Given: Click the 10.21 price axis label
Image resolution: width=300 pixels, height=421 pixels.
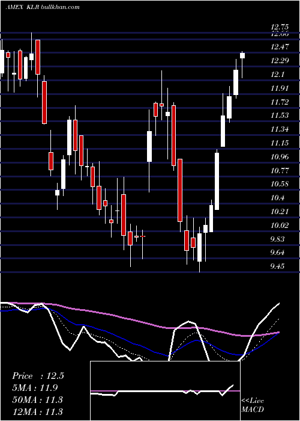Looking at the screenshot, I should point(280,212).
